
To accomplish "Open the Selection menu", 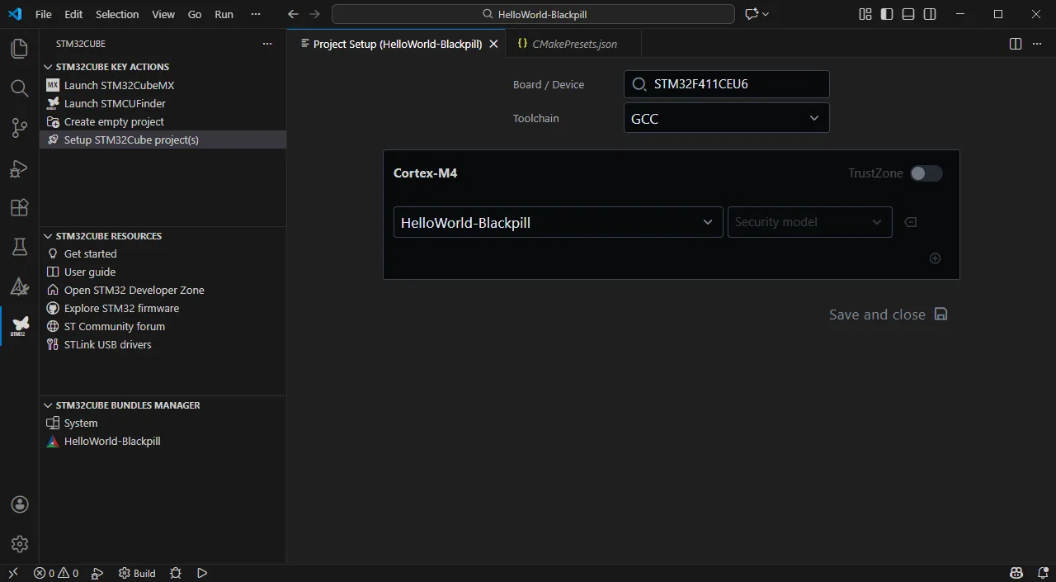I will 117,14.
